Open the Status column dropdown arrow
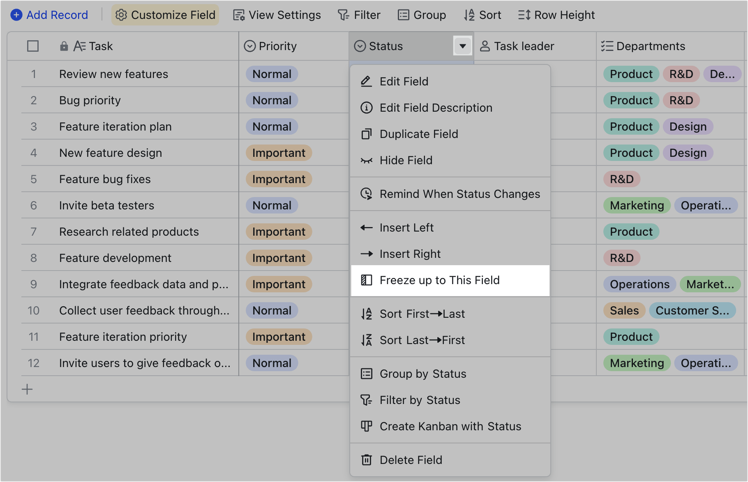This screenshot has height=482, width=748. pyautogui.click(x=462, y=46)
